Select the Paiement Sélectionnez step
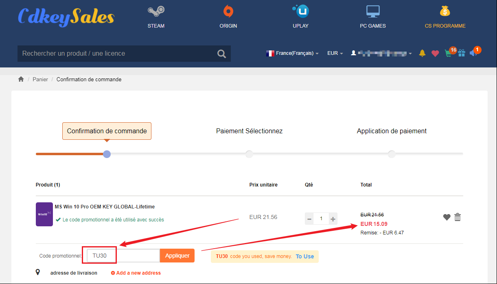The image size is (497, 284). pos(249,131)
